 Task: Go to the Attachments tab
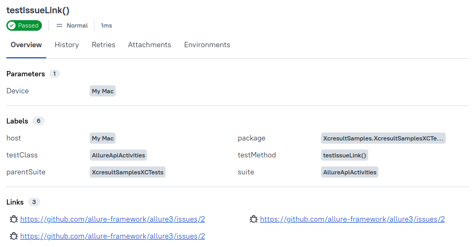150,45
